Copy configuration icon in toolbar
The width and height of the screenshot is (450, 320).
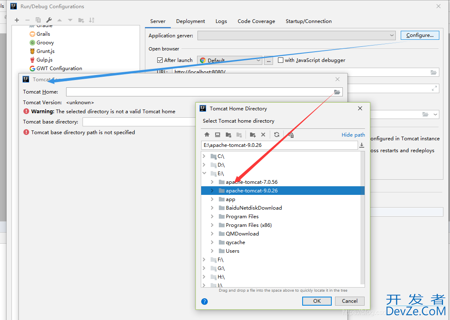click(x=38, y=20)
